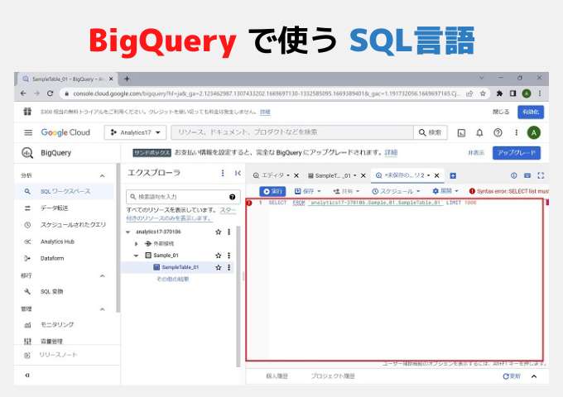The width and height of the screenshot is (563, 397).
Task: Click the blue 有効化 activate button
Action: [531, 112]
